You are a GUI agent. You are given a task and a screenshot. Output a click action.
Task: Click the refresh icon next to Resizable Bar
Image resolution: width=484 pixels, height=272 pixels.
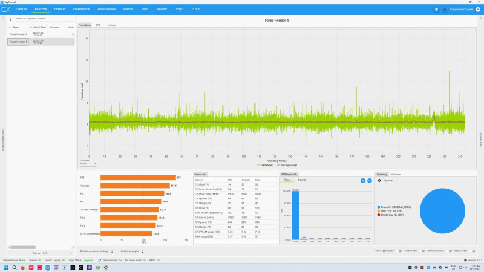(100, 260)
